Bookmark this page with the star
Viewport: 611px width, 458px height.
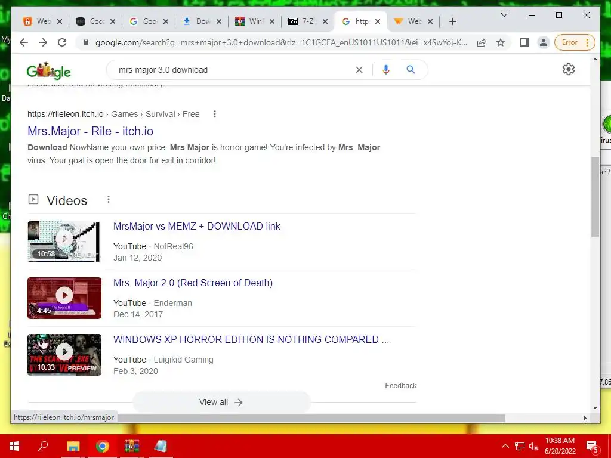501,42
